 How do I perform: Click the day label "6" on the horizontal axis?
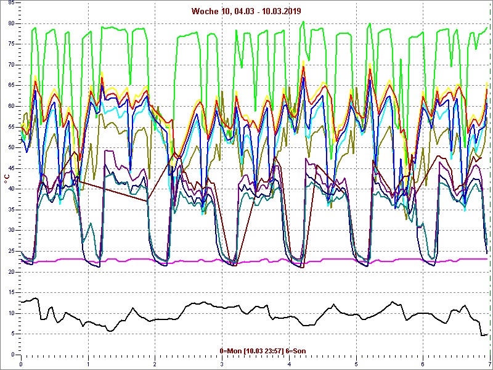tap(423, 364)
